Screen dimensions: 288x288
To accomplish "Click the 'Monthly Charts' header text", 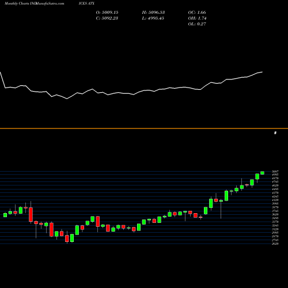I will [x=17, y=3].
